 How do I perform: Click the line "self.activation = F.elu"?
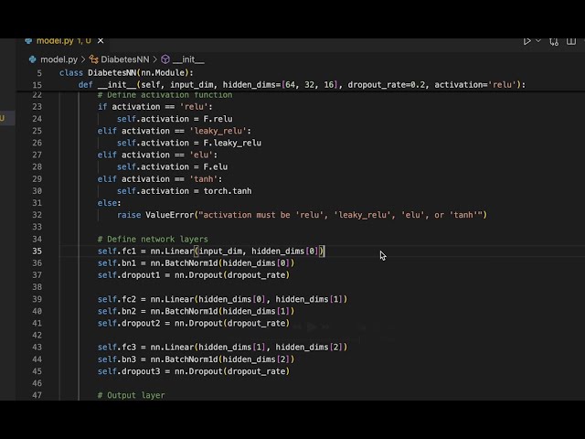172,166
